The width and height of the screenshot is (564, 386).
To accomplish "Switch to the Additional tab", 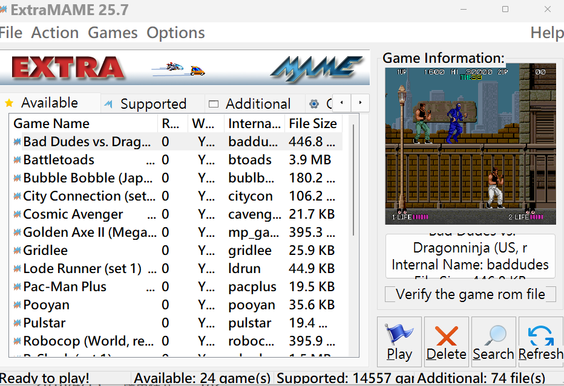I will point(255,104).
